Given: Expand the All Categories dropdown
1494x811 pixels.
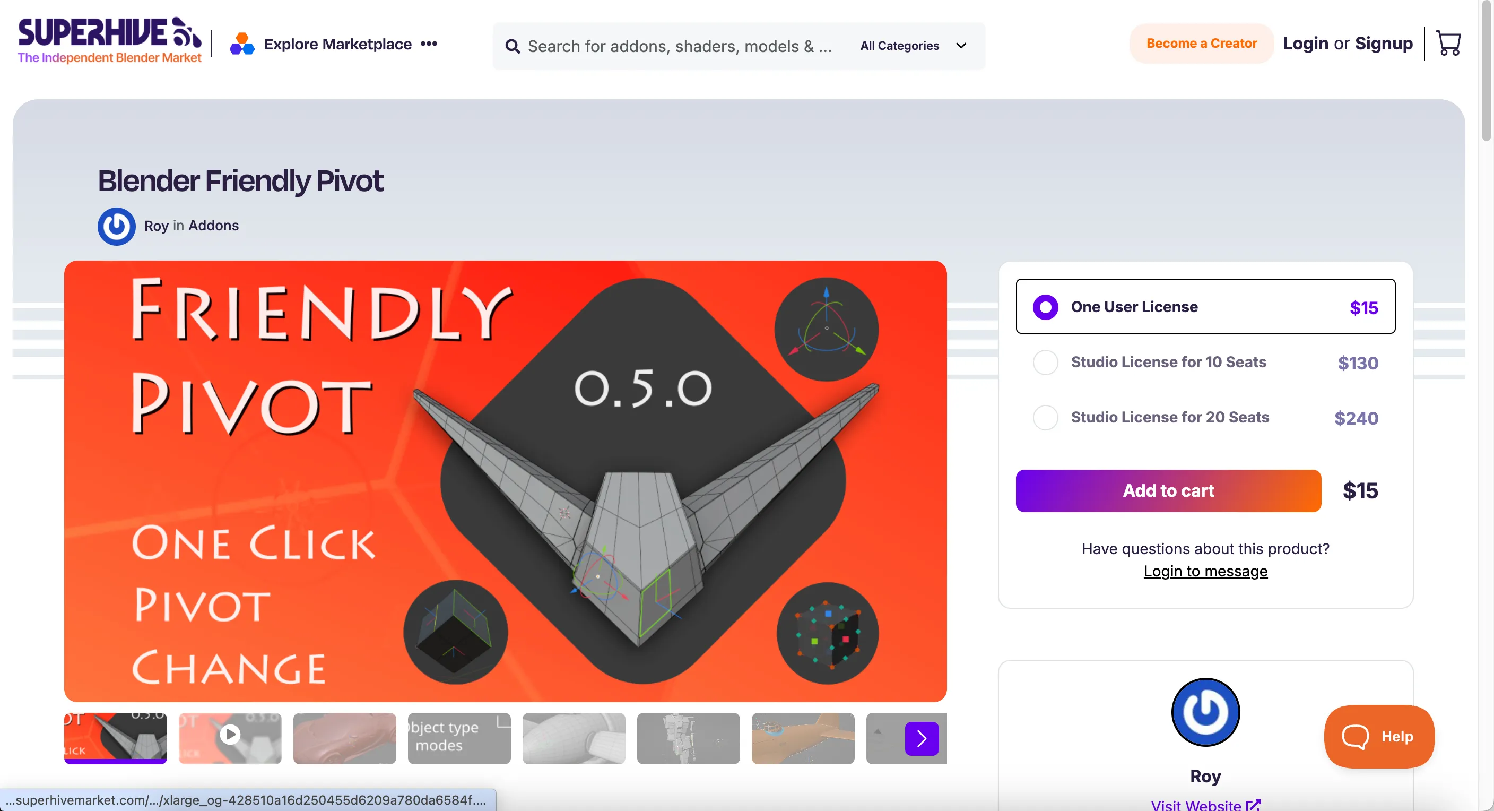Looking at the screenshot, I should pos(913,46).
